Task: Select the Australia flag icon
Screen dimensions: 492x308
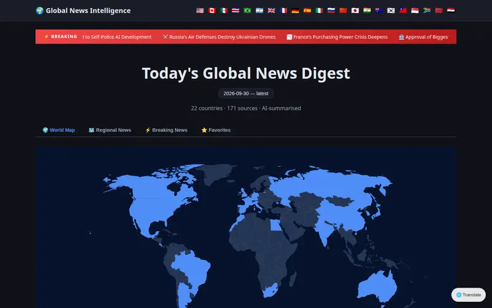Action: coord(379,10)
